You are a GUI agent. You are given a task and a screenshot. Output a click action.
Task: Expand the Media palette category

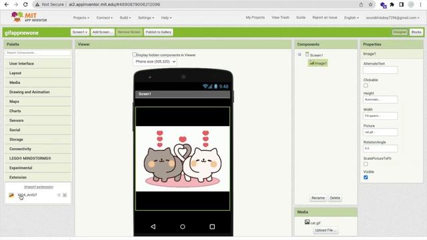(38, 83)
